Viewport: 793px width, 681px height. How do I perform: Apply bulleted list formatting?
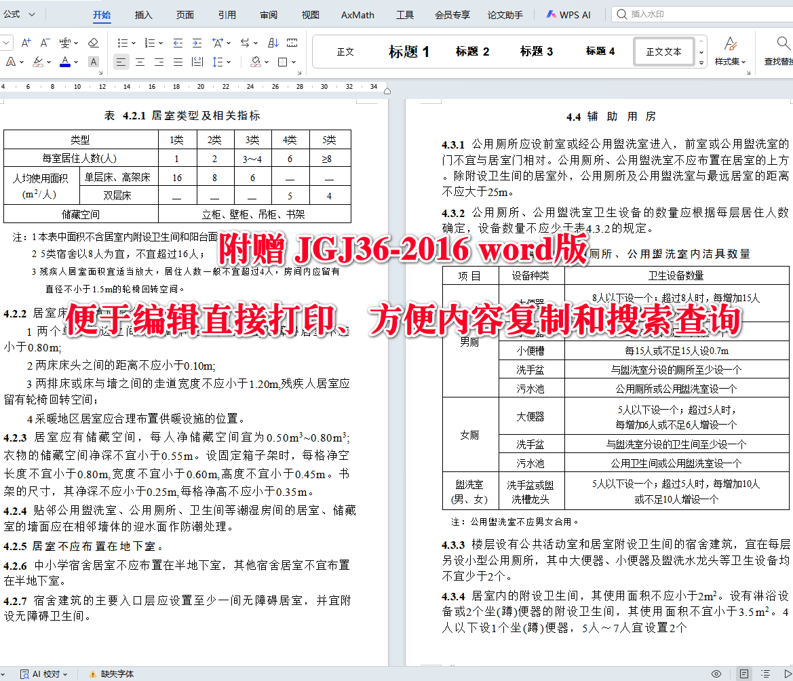point(122,43)
